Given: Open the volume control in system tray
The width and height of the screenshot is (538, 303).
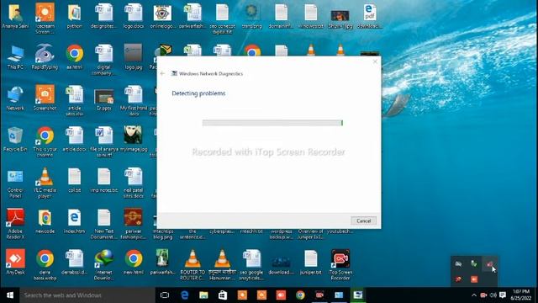Looking at the screenshot, I should [x=493, y=295].
